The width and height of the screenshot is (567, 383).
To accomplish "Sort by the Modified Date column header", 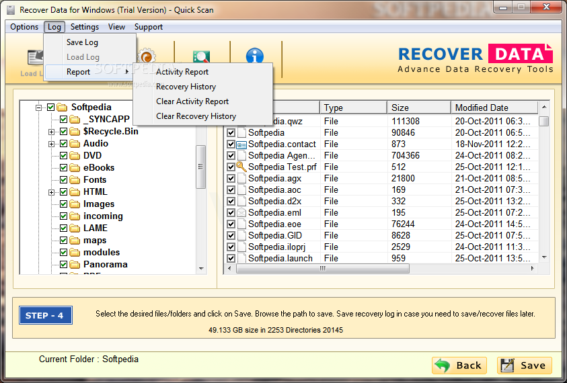I will (x=494, y=108).
